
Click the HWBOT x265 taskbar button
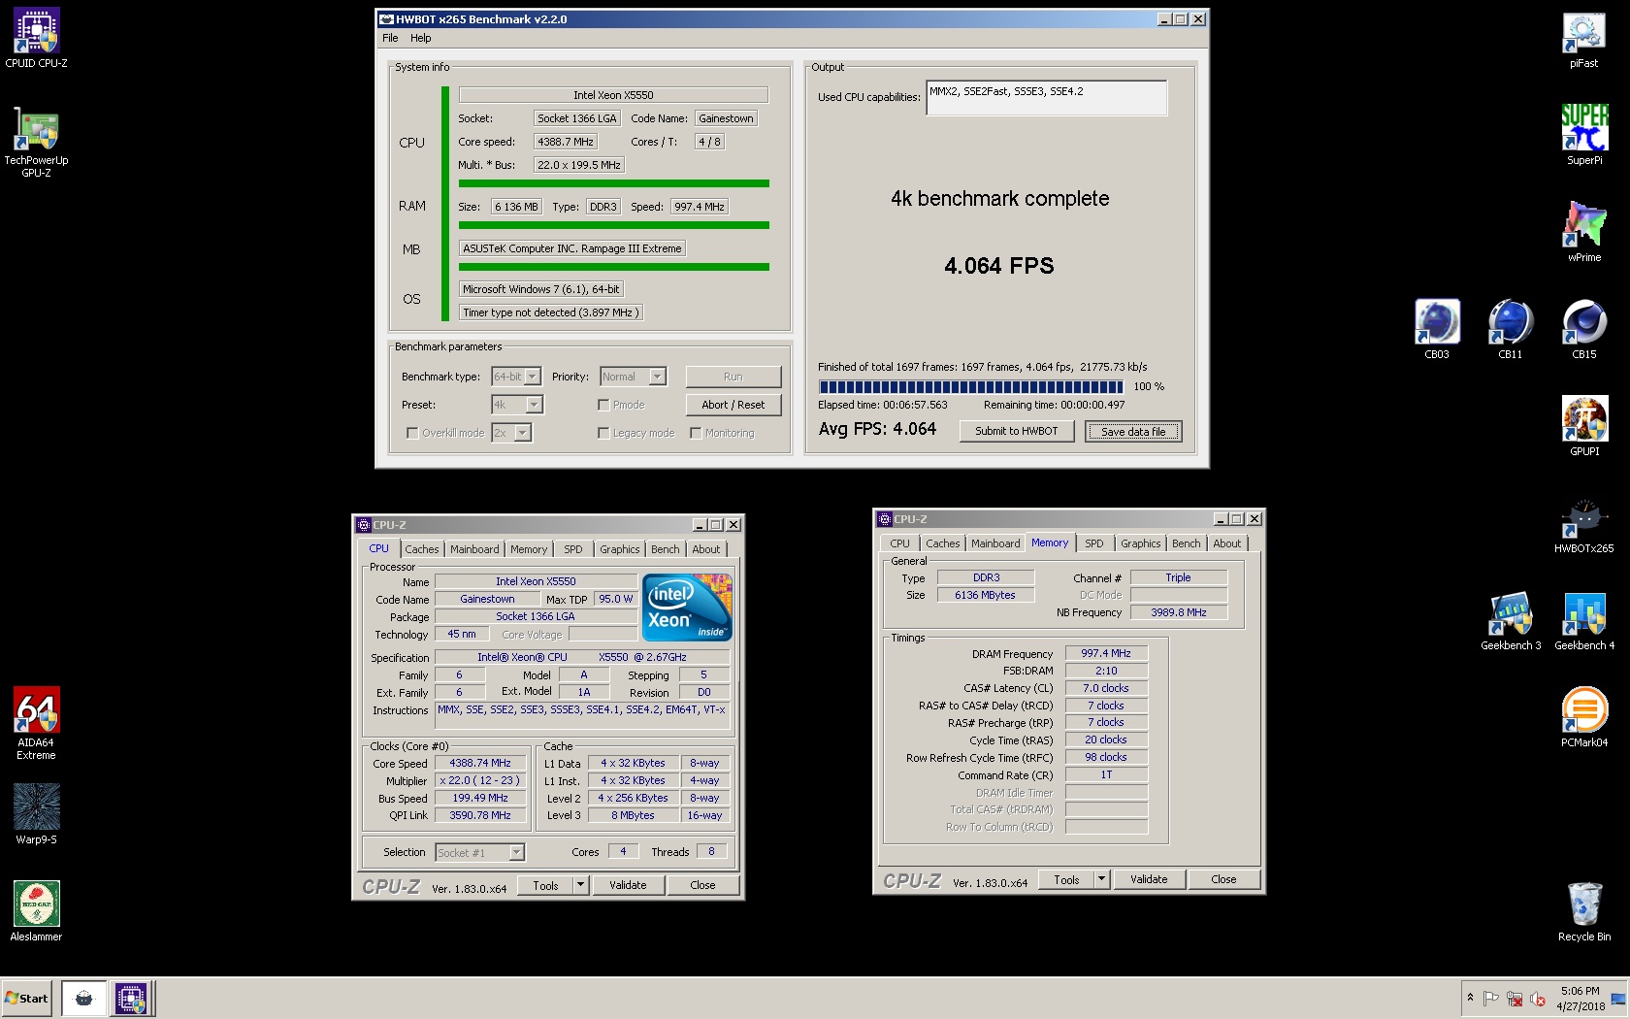(83, 998)
